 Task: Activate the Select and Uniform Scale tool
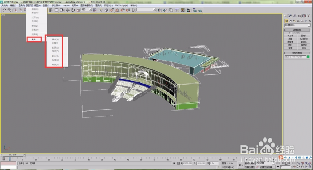click(x=78, y=10)
